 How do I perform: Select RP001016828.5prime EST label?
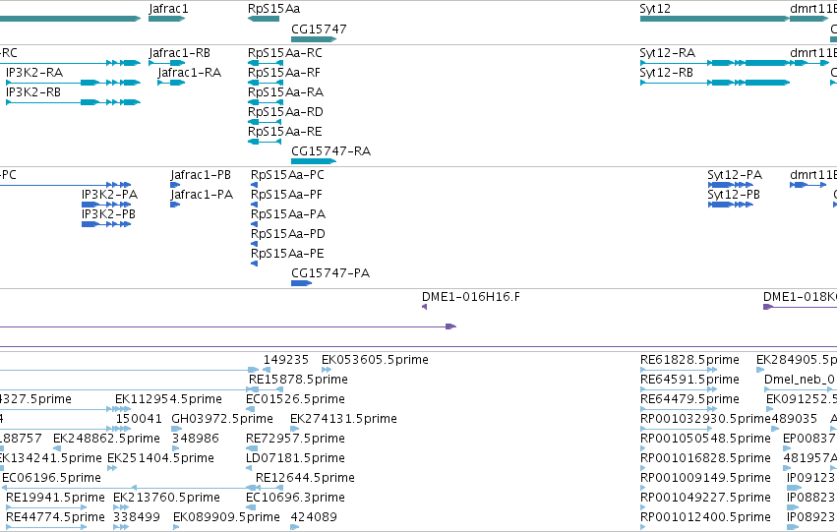705,459
